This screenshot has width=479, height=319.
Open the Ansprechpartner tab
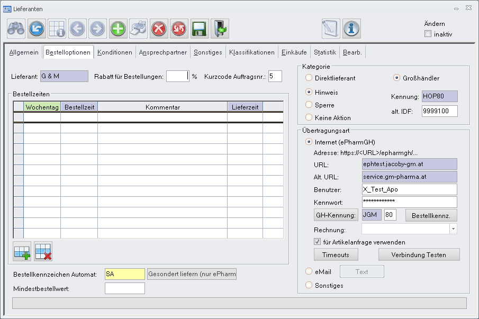(162, 52)
